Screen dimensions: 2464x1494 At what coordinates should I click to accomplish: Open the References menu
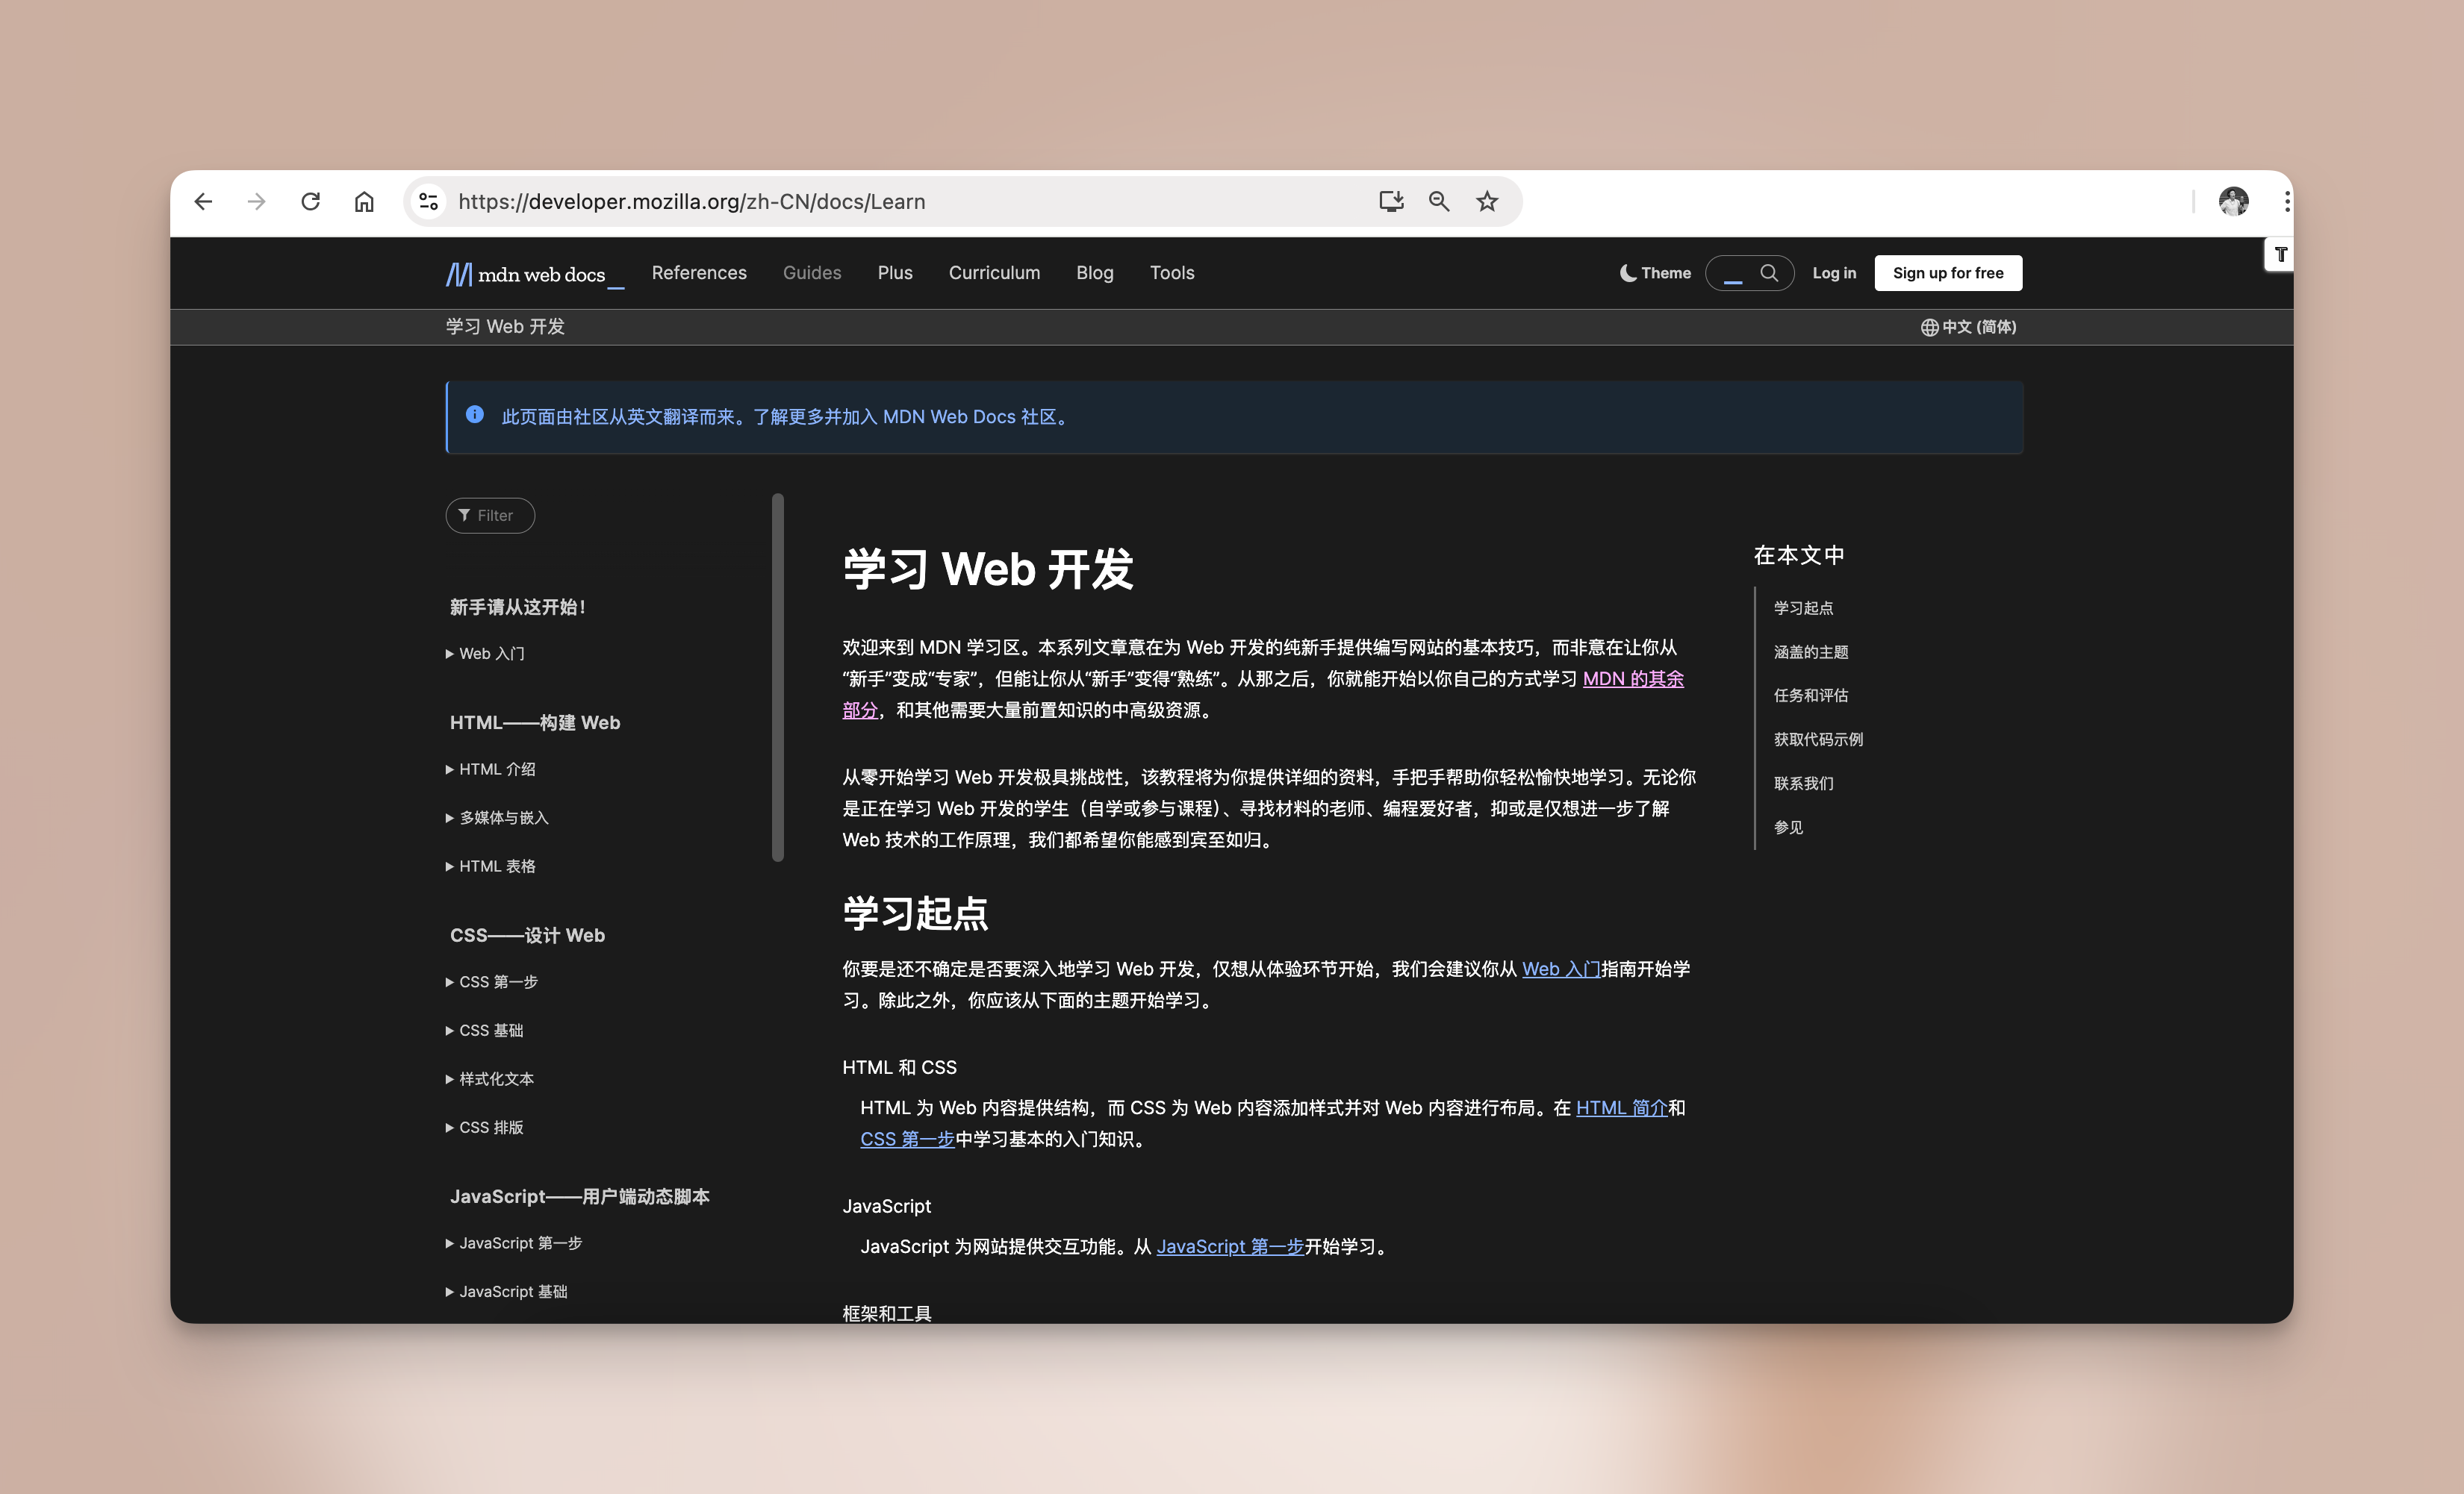pyautogui.click(x=699, y=273)
